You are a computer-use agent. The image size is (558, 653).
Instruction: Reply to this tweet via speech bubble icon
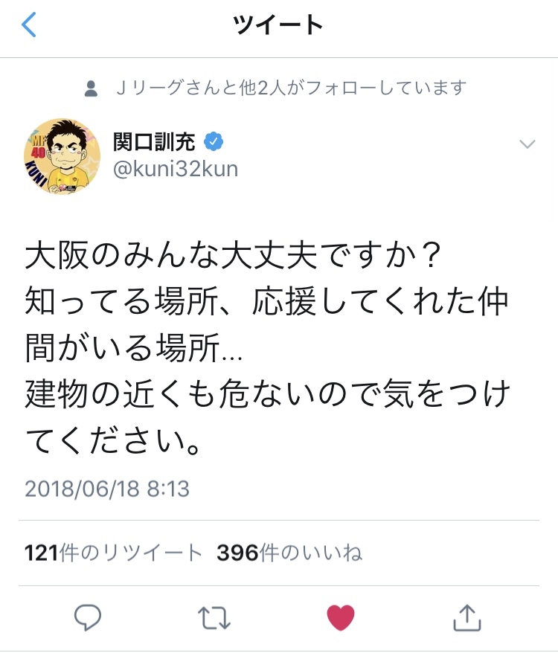coord(88,617)
